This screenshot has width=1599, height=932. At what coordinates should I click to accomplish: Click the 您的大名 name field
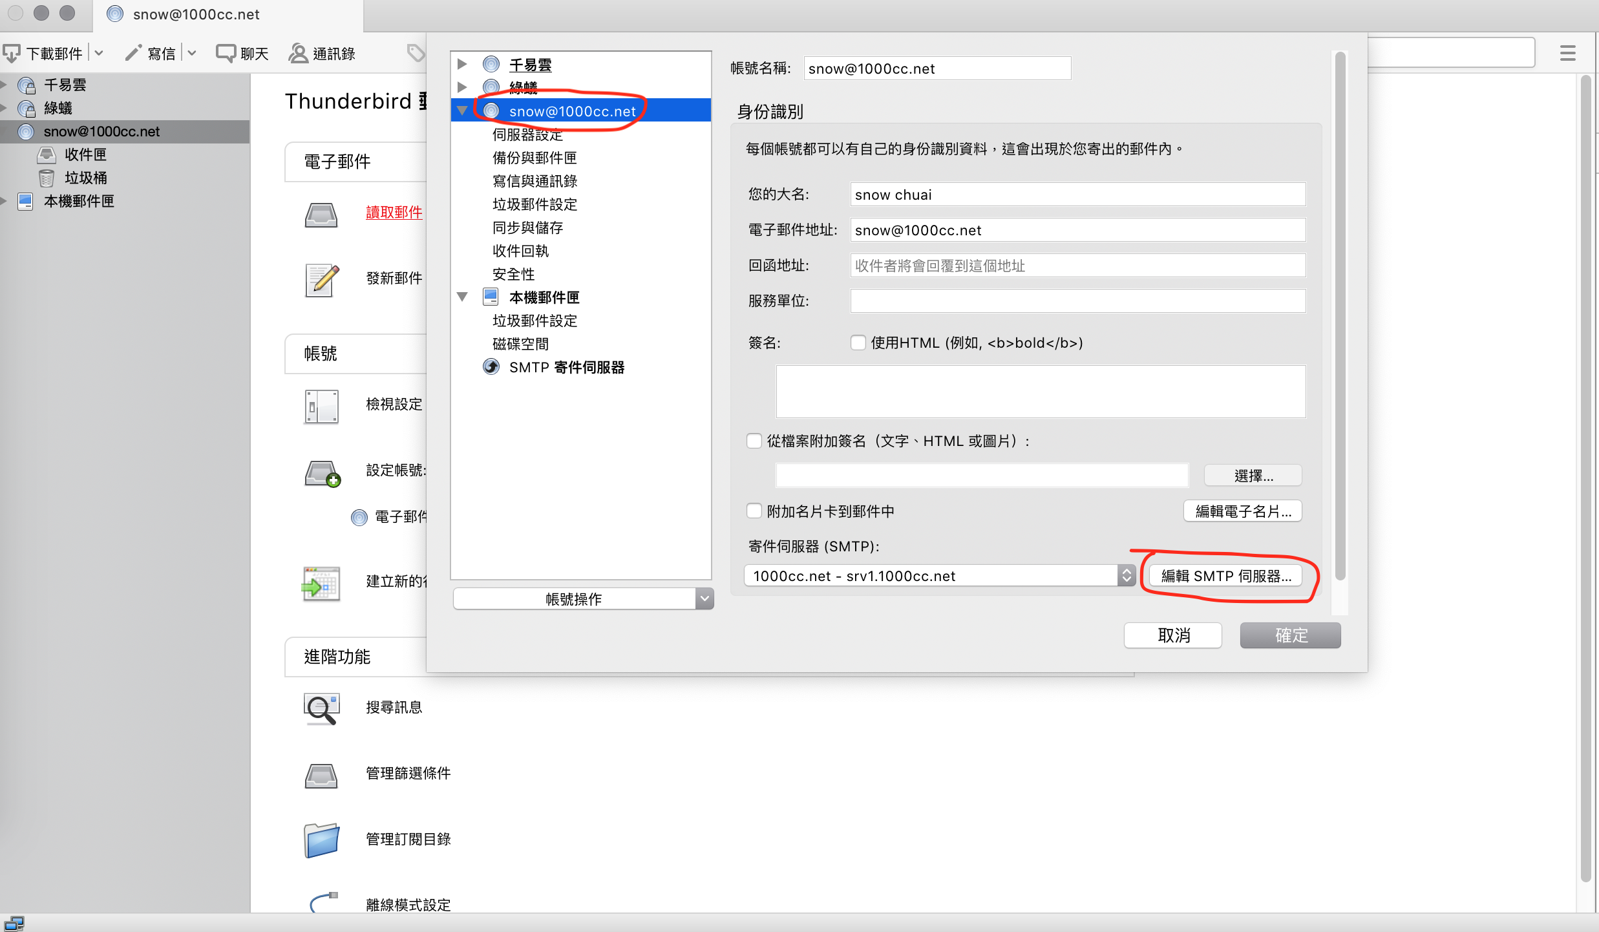pyautogui.click(x=1077, y=195)
